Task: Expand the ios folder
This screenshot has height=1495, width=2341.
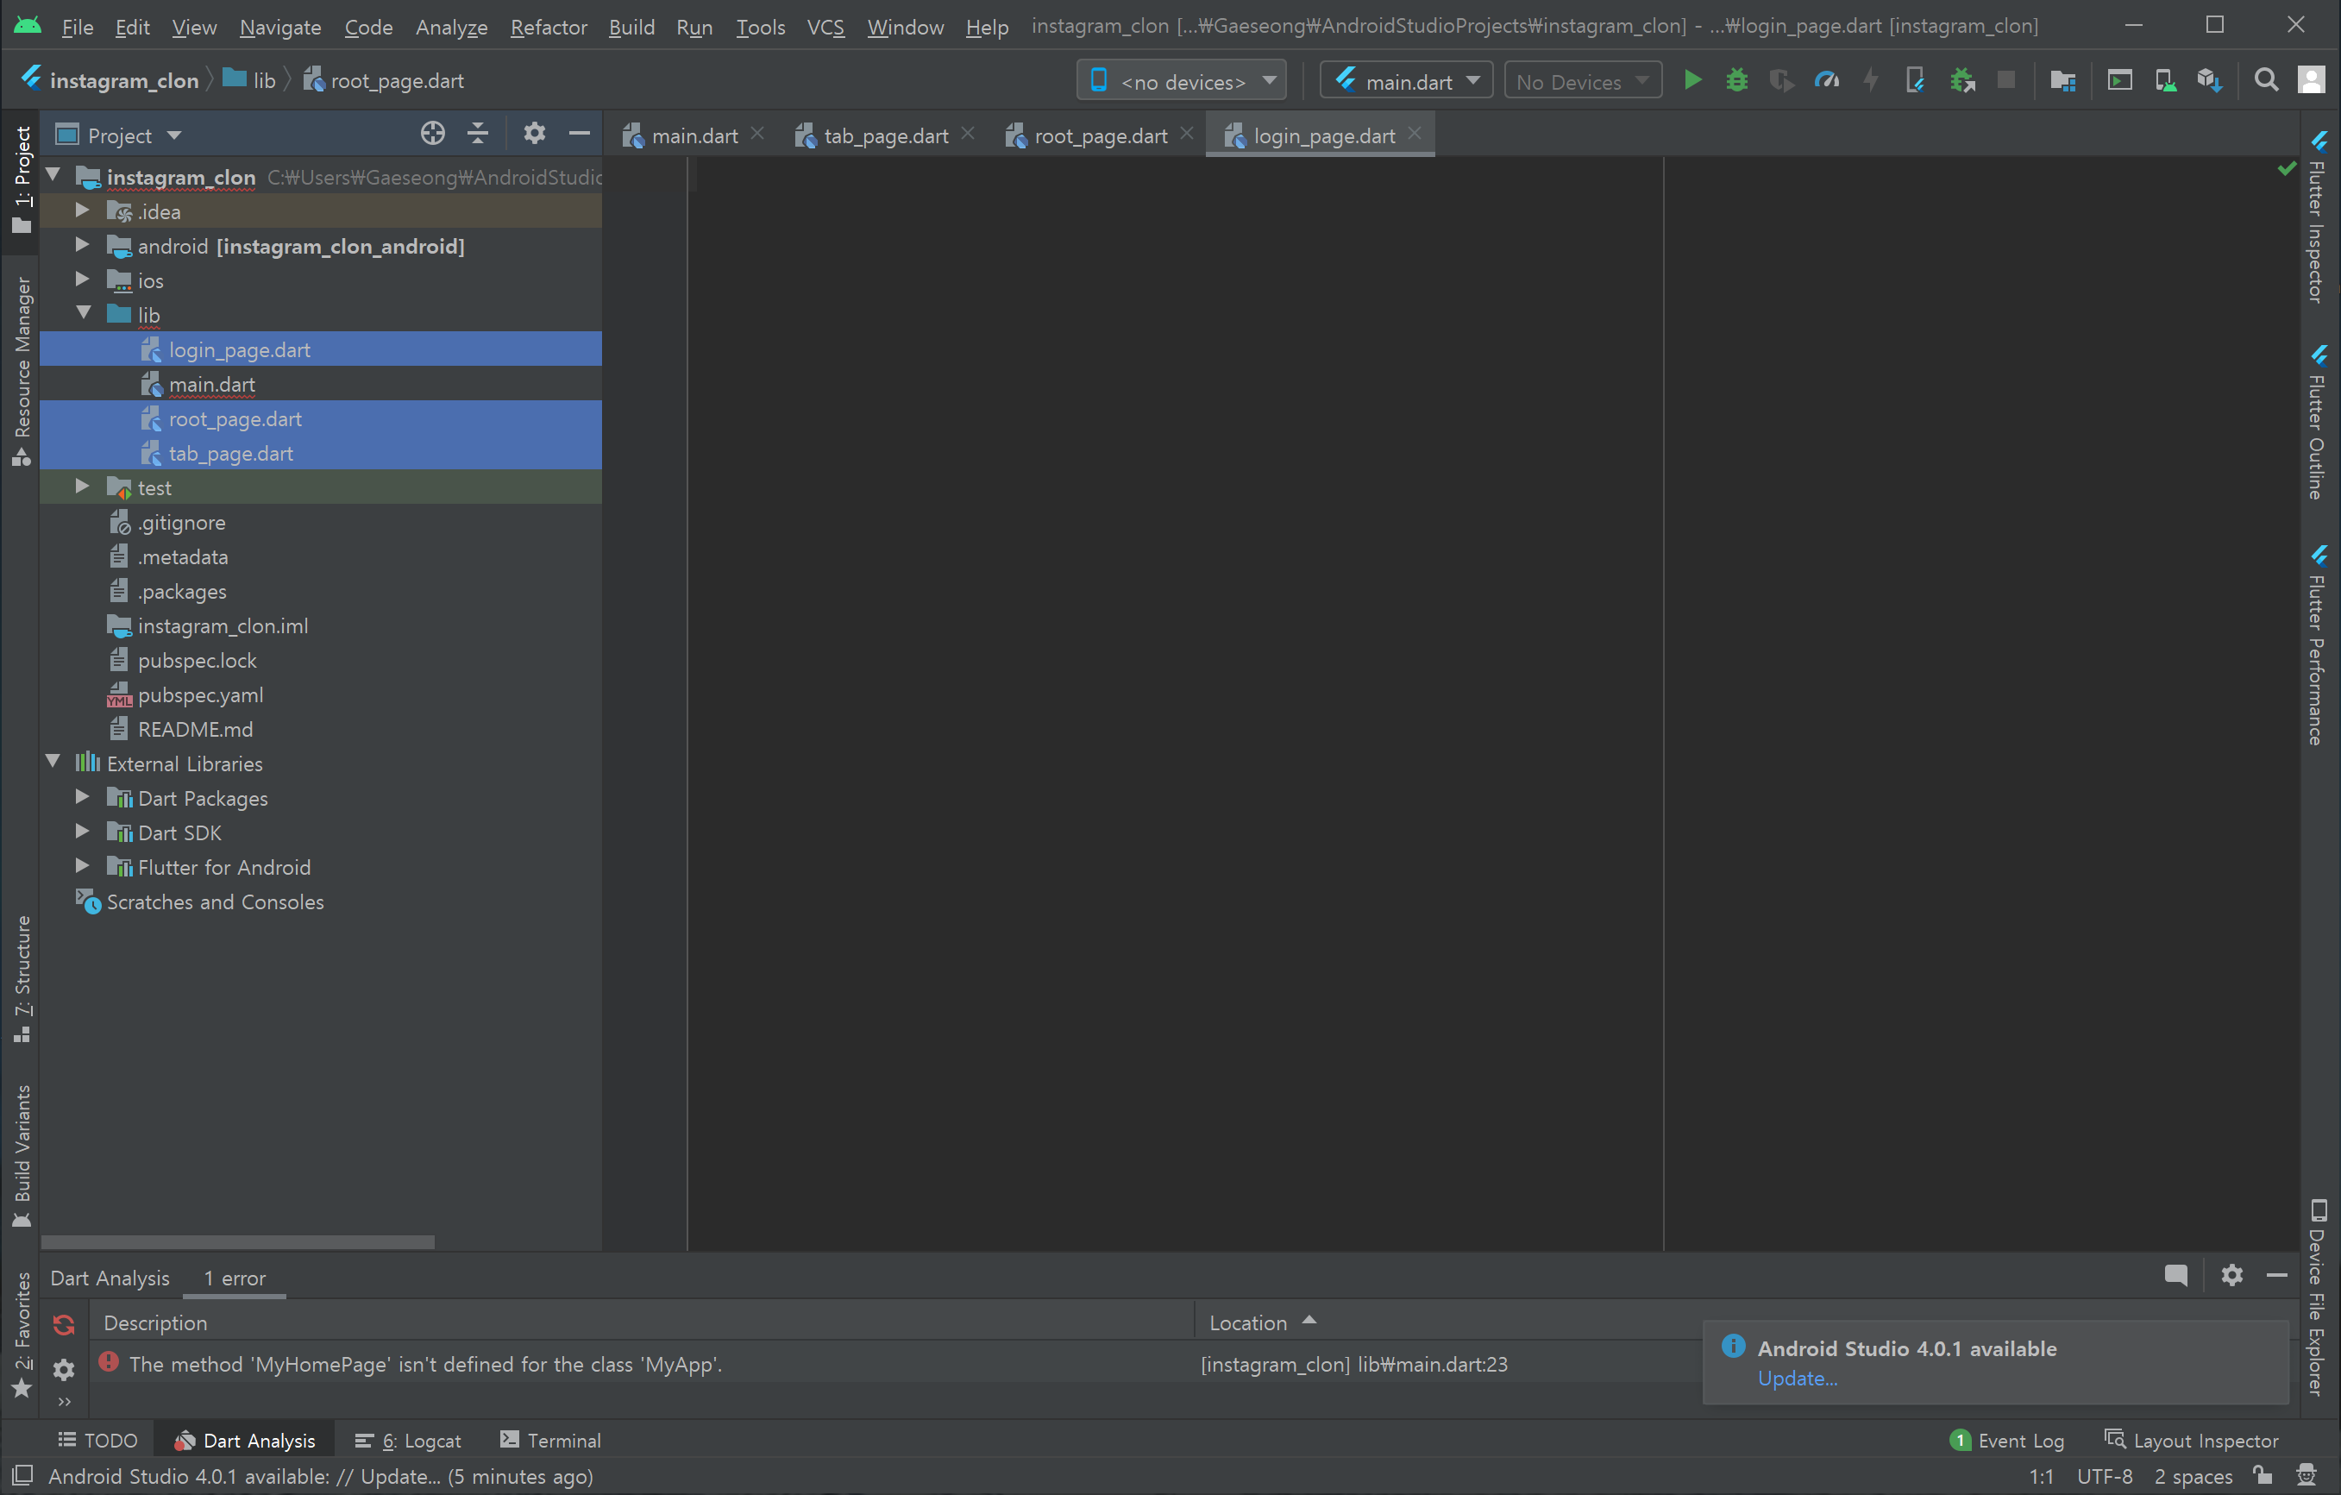Action: click(82, 280)
